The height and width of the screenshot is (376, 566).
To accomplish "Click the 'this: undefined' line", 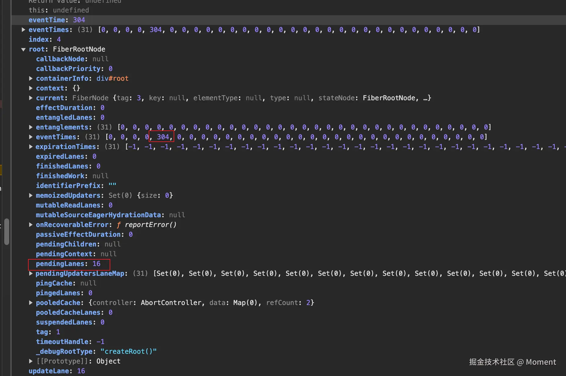I will pos(59,10).
